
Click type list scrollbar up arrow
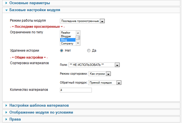click(x=78, y=33)
